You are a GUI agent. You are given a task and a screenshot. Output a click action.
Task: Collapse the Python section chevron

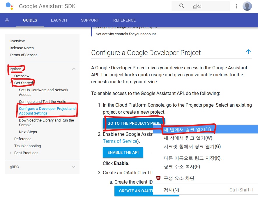tap(74, 69)
